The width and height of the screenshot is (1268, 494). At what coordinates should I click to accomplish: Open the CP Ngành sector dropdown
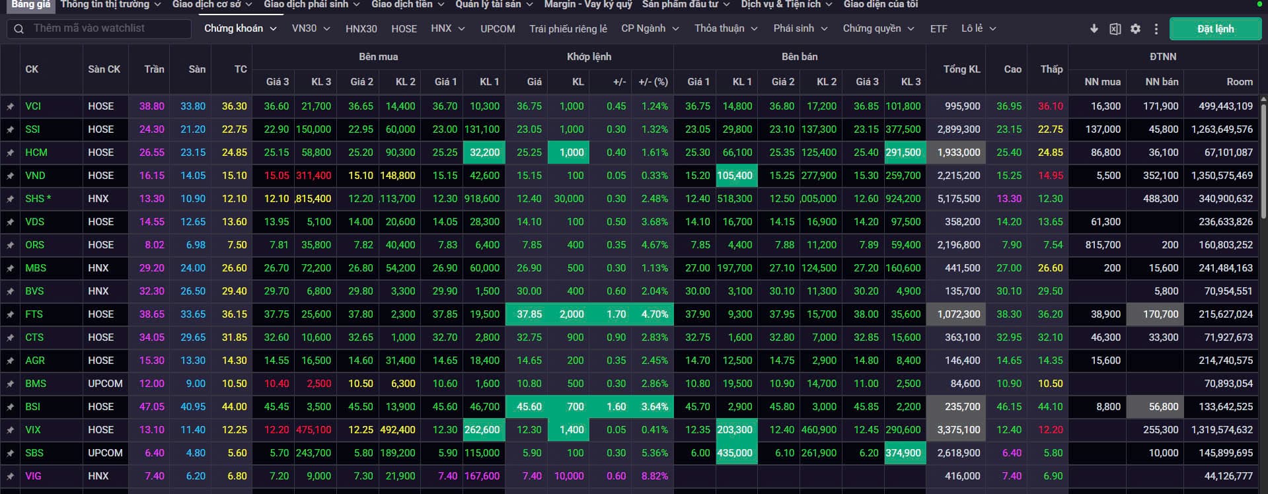[x=650, y=28]
